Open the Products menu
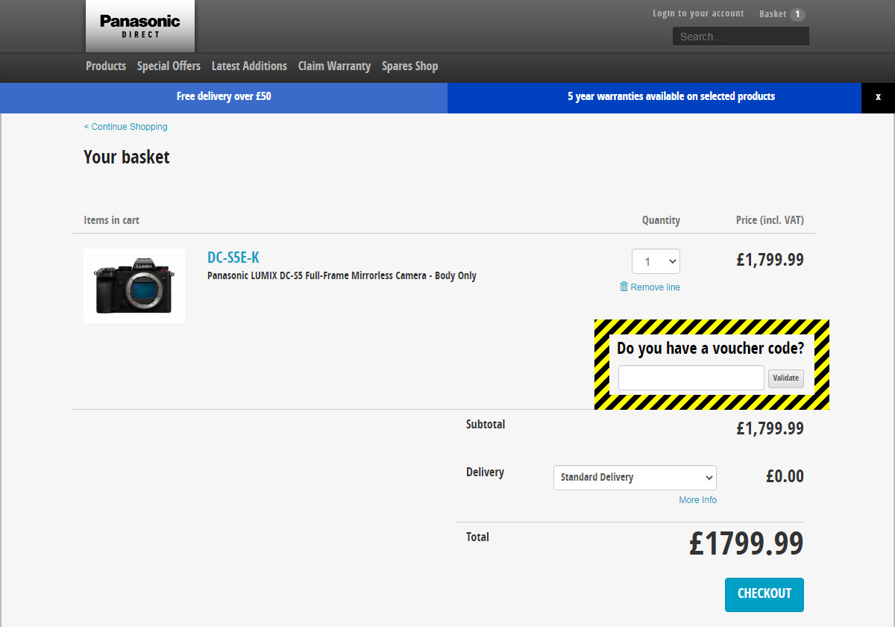 106,66
